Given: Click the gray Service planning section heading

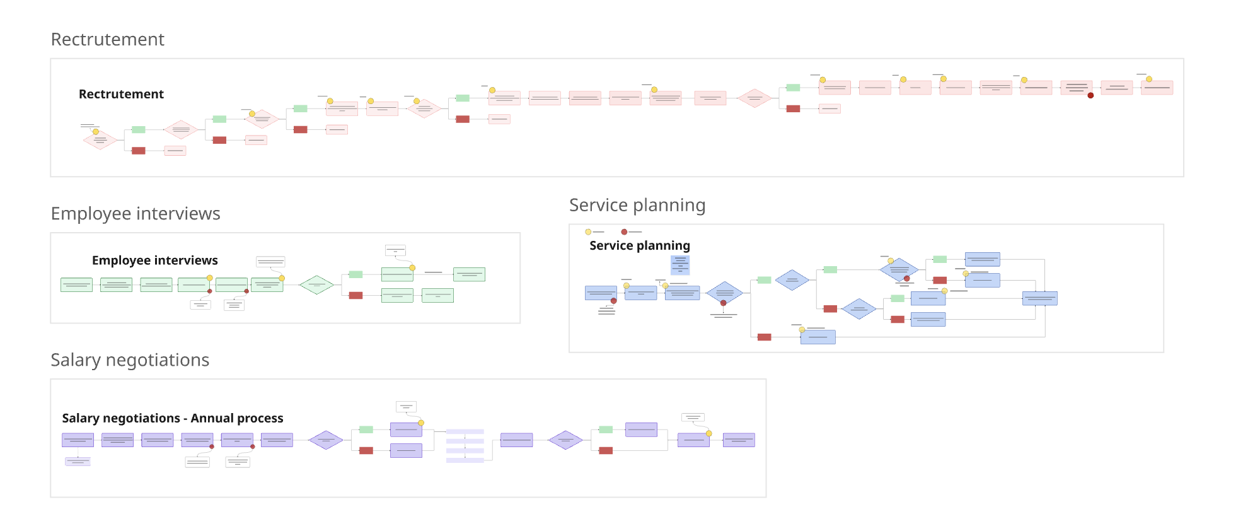Looking at the screenshot, I should click(637, 206).
